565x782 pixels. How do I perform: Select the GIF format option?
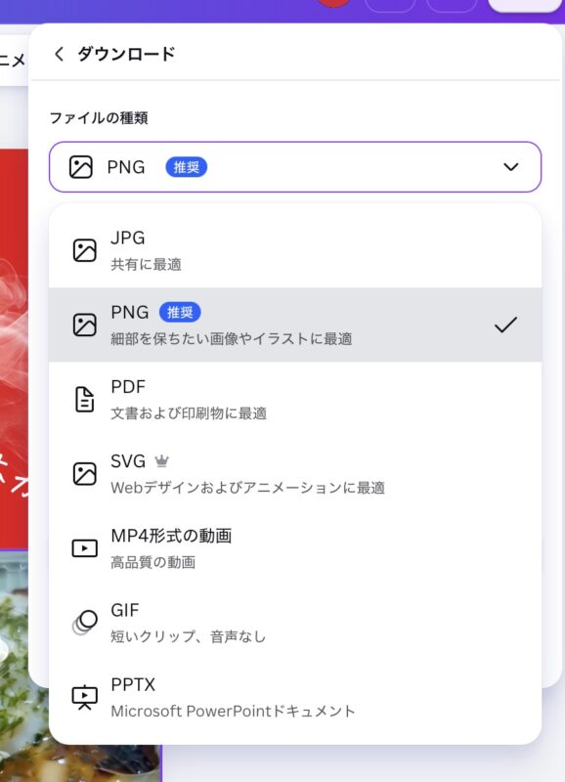tap(295, 622)
